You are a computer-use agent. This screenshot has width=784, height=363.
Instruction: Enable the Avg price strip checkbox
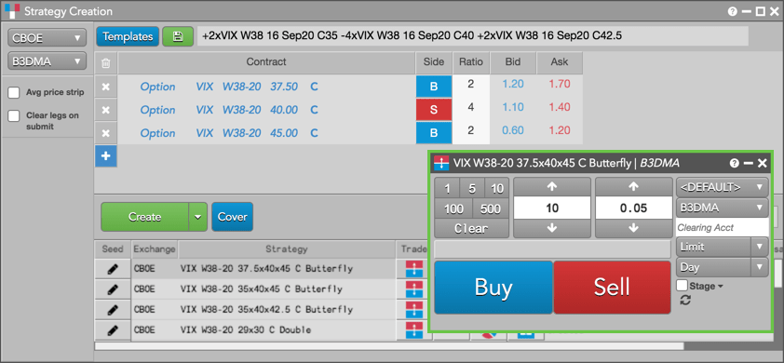click(15, 92)
